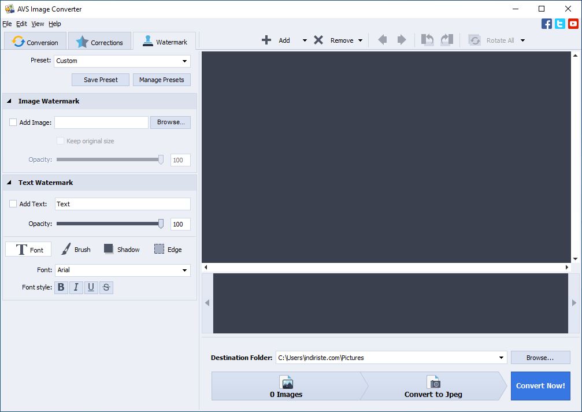This screenshot has height=412, width=582.
Task: Open the Destination Folder dropdown
Action: click(x=501, y=358)
